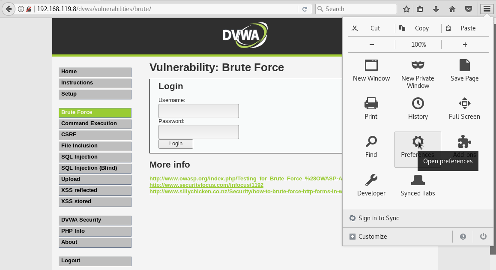
Task: Open Setup in the sidebar
Action: click(95, 94)
